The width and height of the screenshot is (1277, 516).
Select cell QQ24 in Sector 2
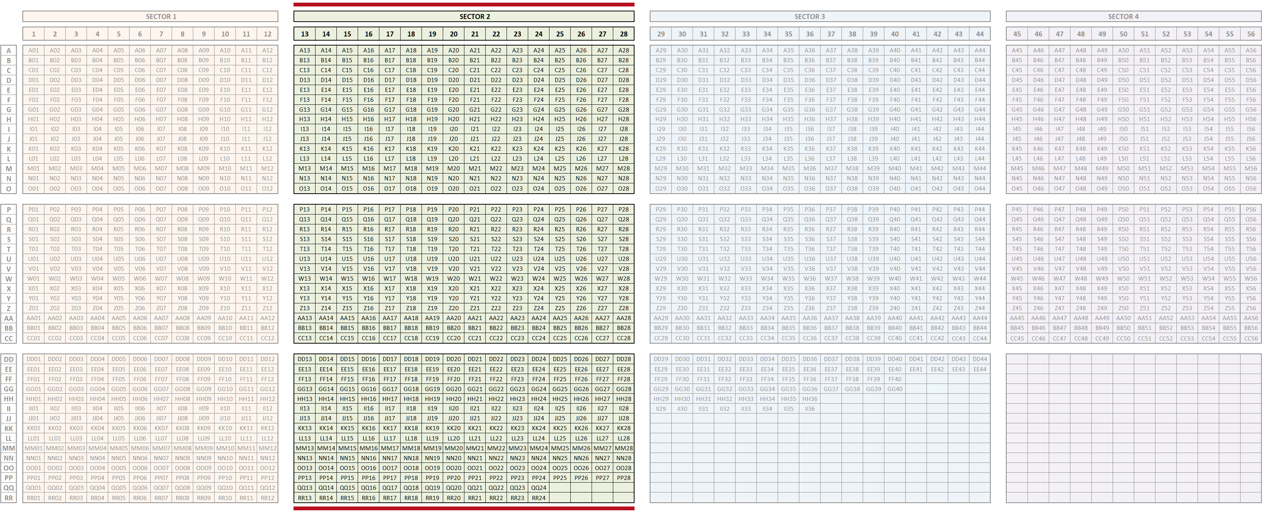coord(538,488)
